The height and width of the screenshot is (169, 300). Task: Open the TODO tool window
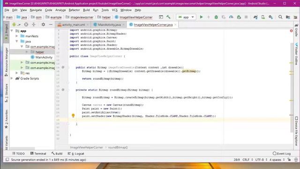18,154
